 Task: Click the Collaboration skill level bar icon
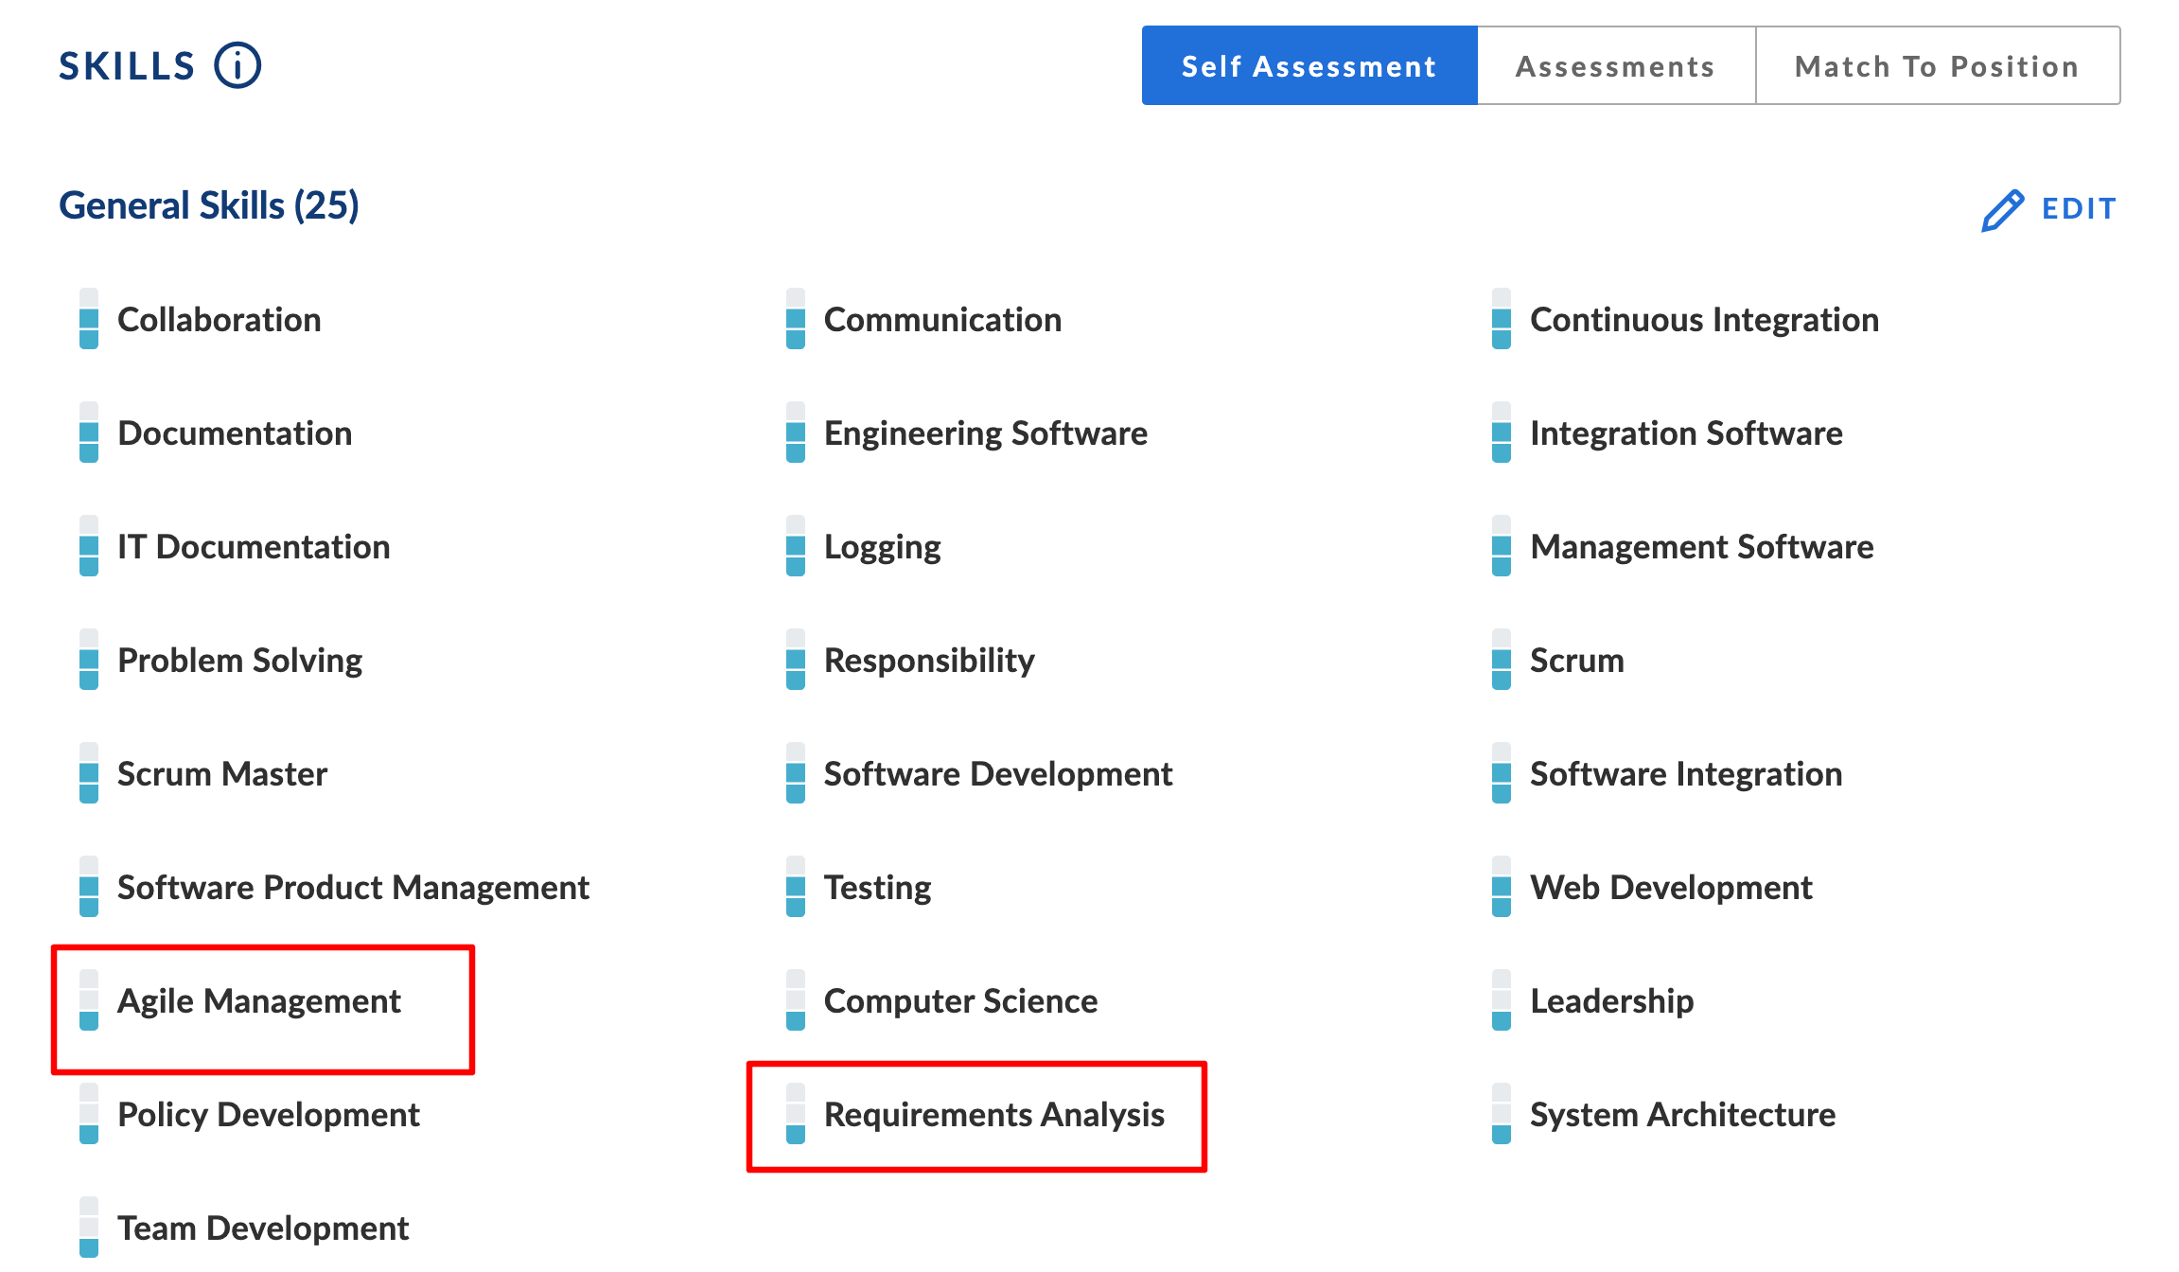point(89,319)
